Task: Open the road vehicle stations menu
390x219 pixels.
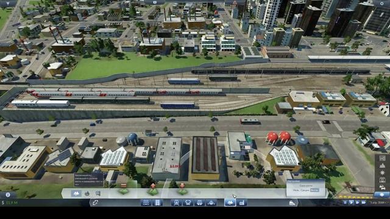Action: (188, 203)
